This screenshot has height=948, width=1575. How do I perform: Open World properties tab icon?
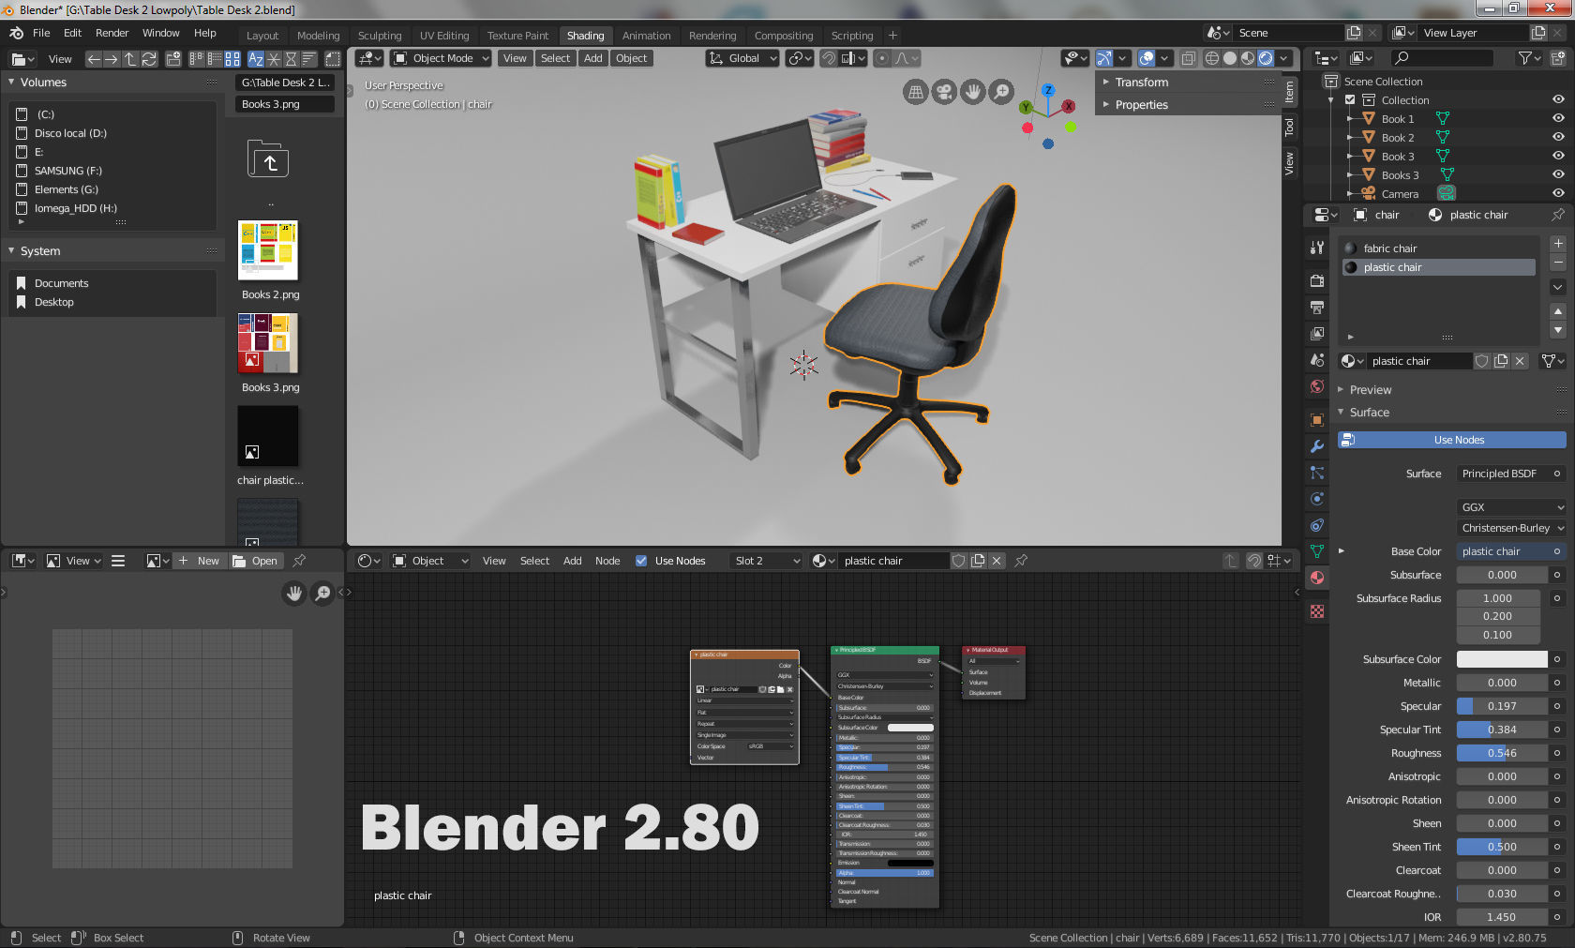[x=1317, y=386]
